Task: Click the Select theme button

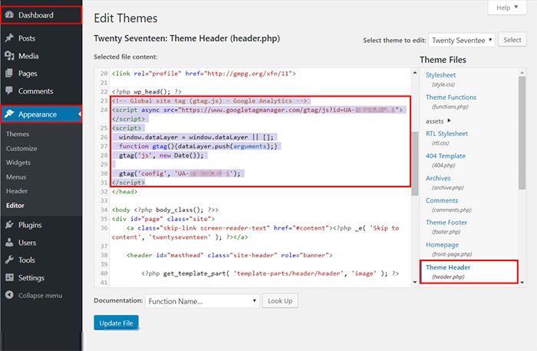Action: click(512, 40)
